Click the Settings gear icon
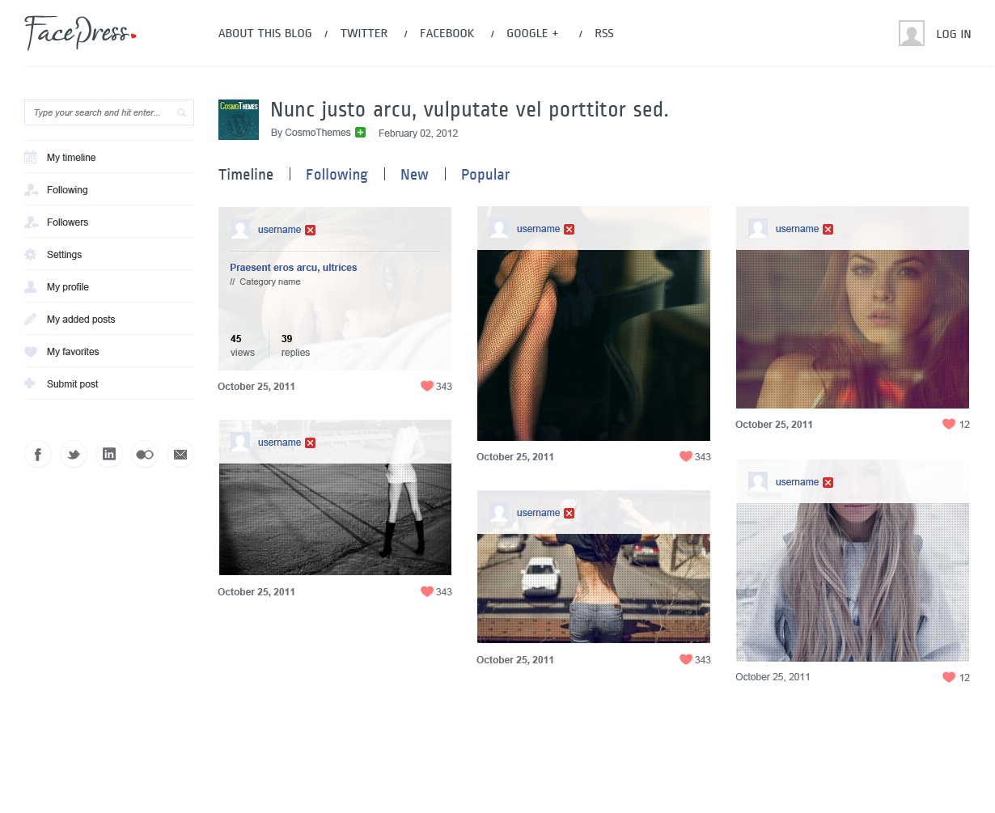This screenshot has width=995, height=813. click(31, 254)
